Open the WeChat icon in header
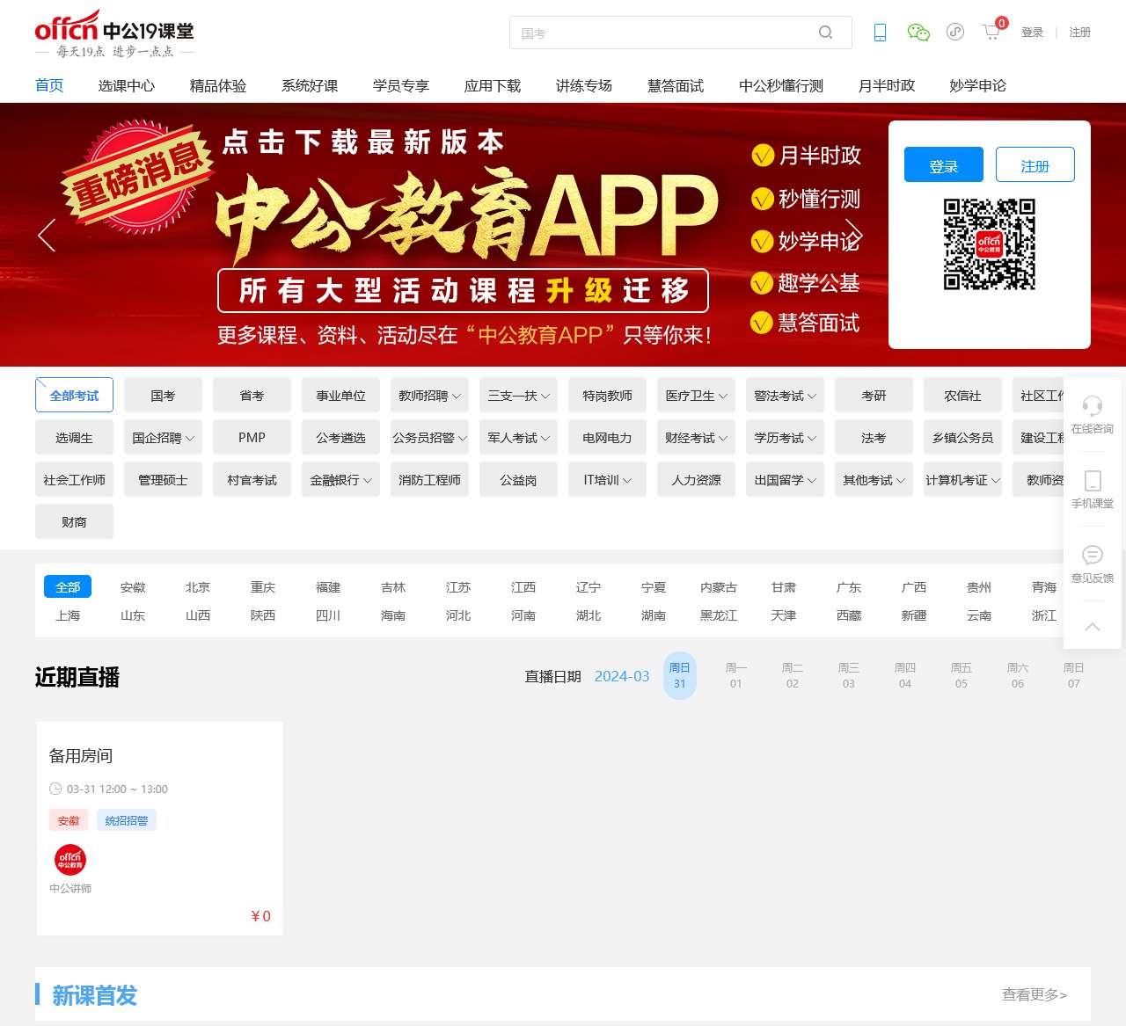This screenshot has width=1126, height=1026. tap(918, 33)
